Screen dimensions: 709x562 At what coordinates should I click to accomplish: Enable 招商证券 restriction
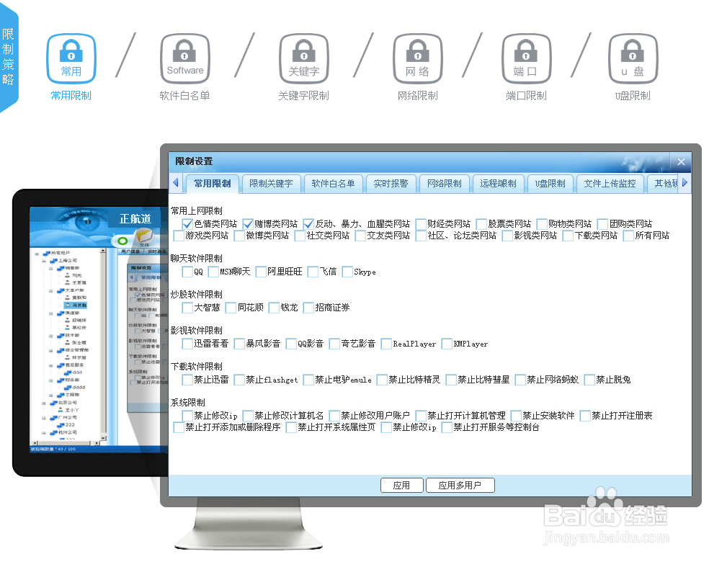click(308, 308)
